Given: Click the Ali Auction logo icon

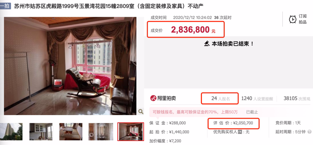Looking at the screenshot, I should [x=153, y=98].
